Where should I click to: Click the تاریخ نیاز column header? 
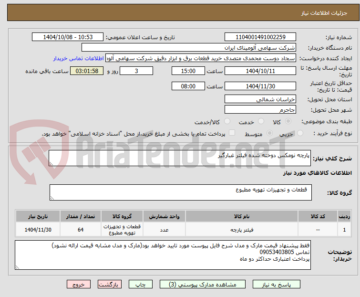[x=38, y=216]
